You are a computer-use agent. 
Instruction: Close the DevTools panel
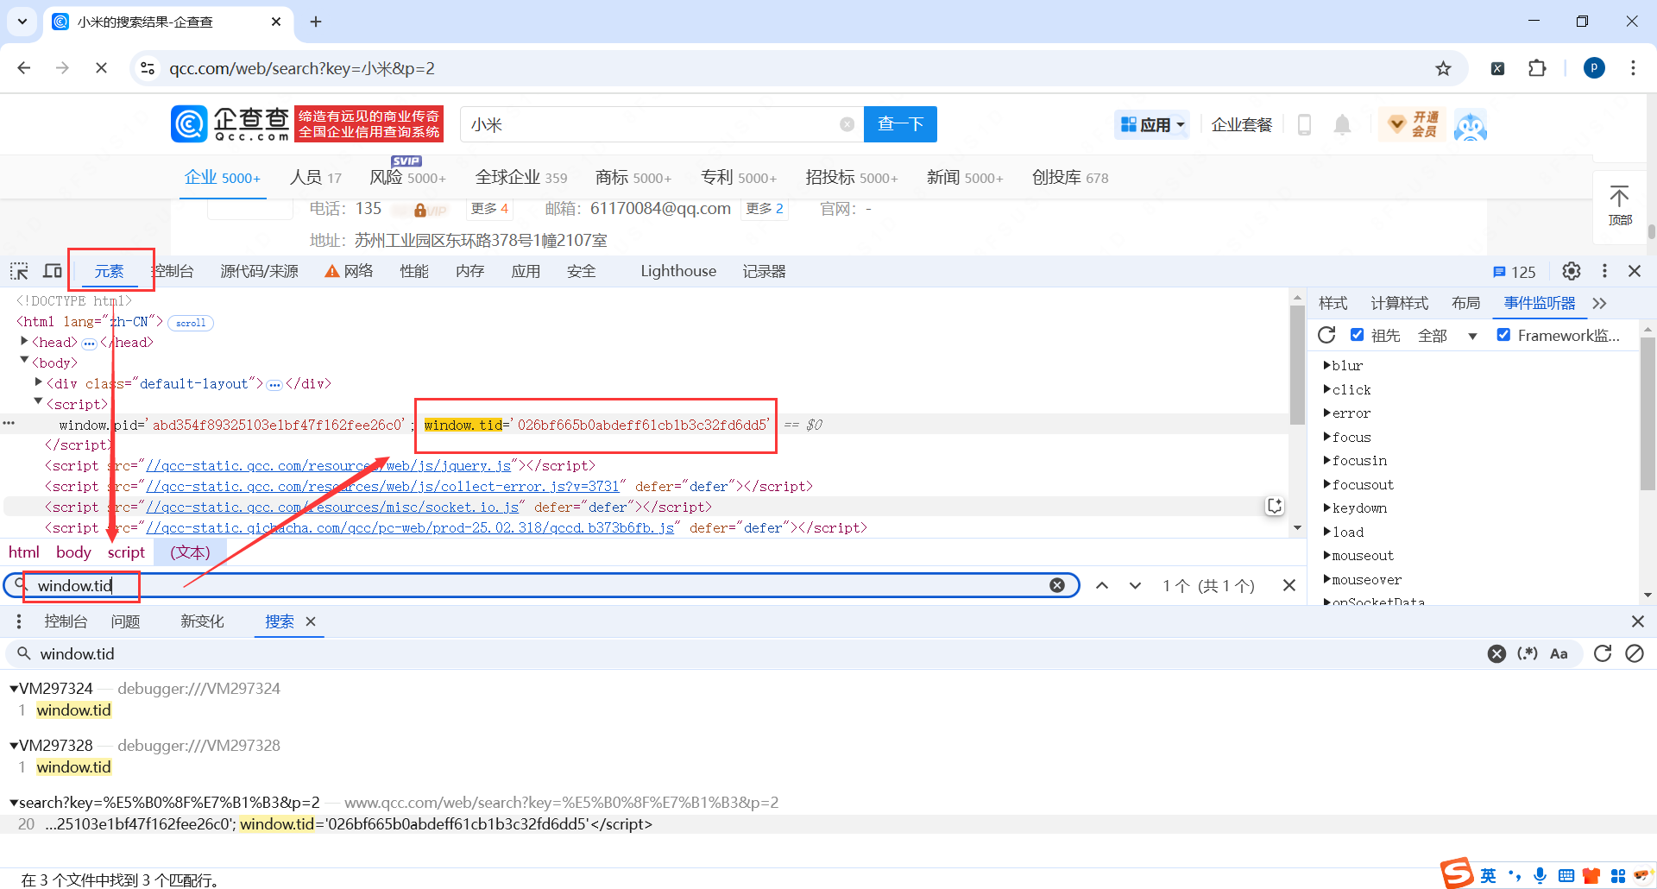pos(1635,271)
